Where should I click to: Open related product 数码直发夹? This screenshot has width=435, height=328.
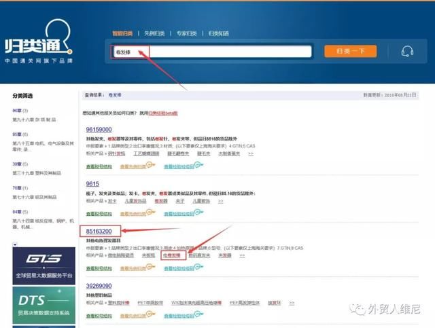(x=199, y=255)
